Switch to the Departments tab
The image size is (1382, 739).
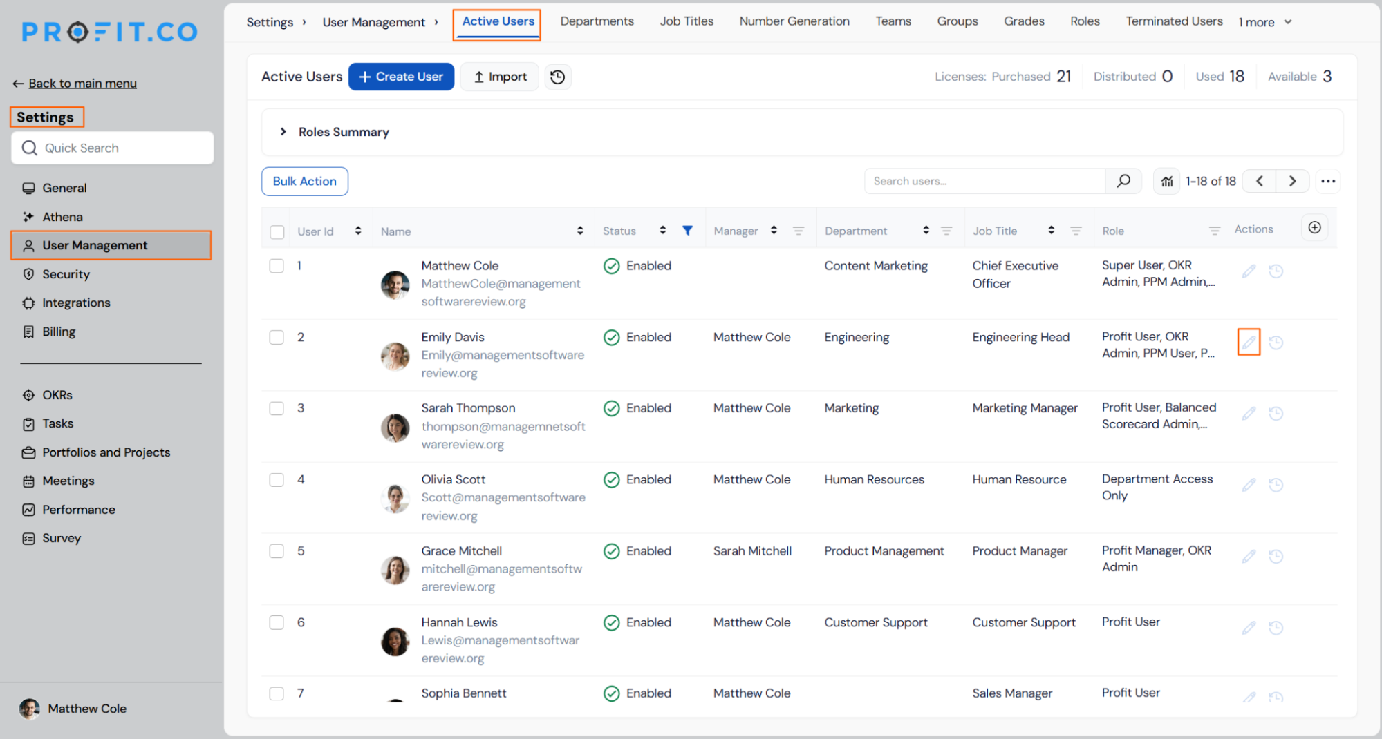(597, 21)
